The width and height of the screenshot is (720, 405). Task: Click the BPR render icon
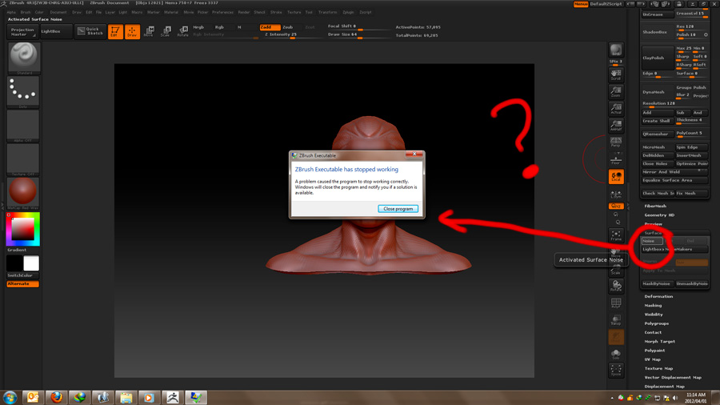pyautogui.click(x=616, y=50)
